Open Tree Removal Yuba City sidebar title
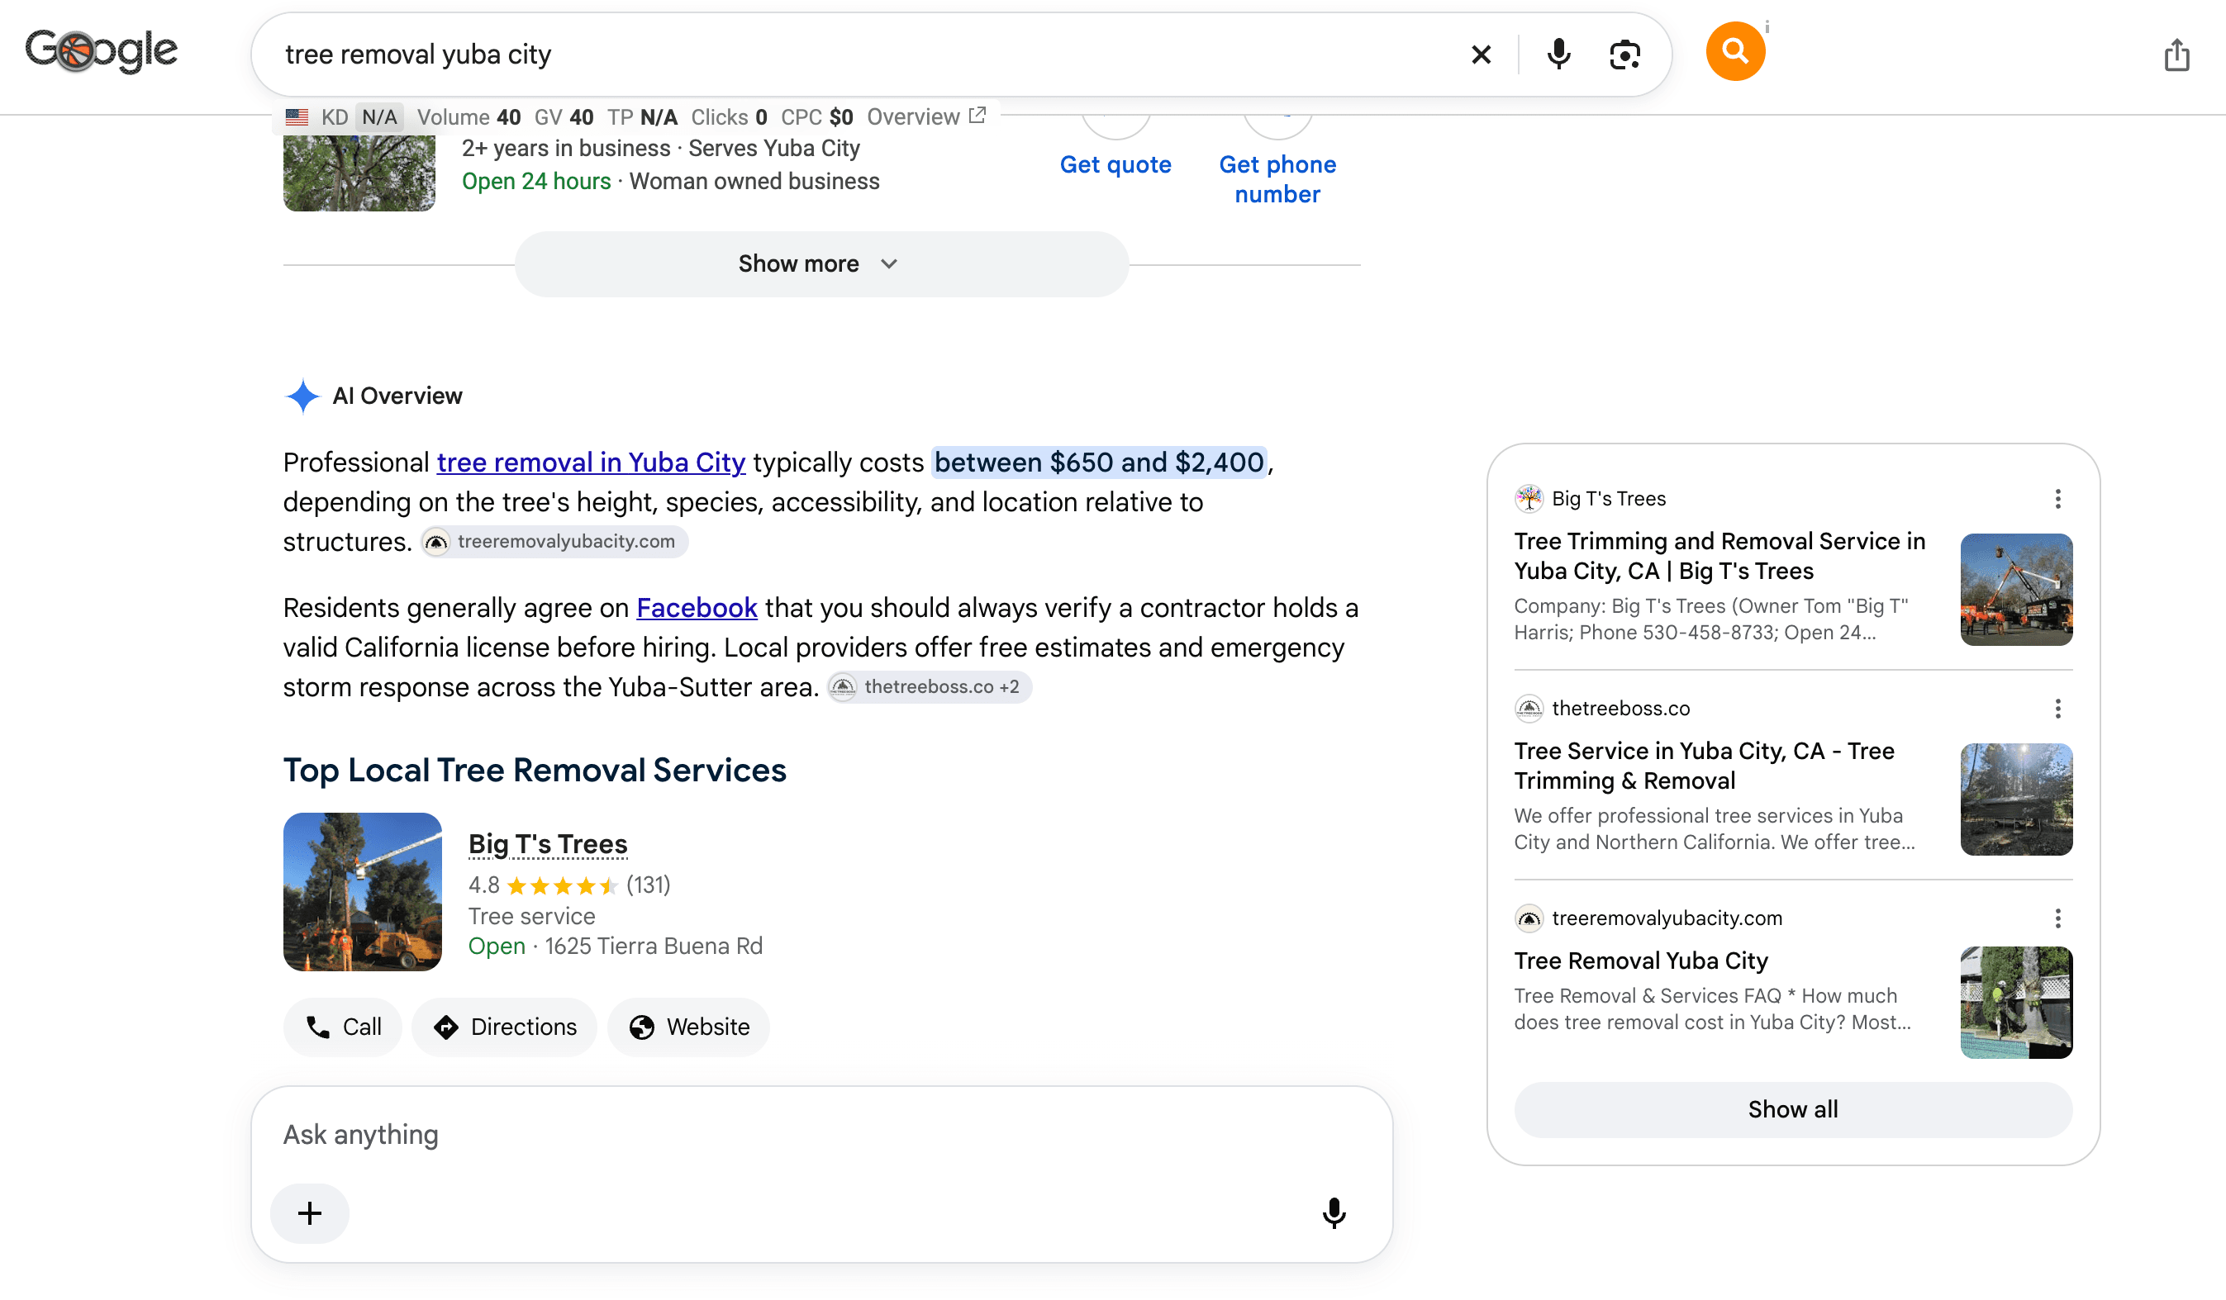This screenshot has height=1300, width=2226. coord(1641,961)
